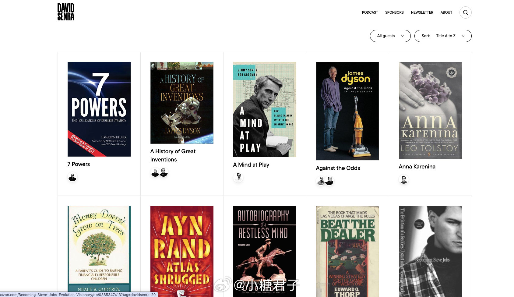View the Money Doesn't Grow on Trees cover
The image size is (514, 297).
point(99,251)
